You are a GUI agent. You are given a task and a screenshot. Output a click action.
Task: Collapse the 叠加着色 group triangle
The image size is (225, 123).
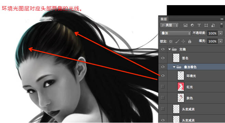pos(174,67)
